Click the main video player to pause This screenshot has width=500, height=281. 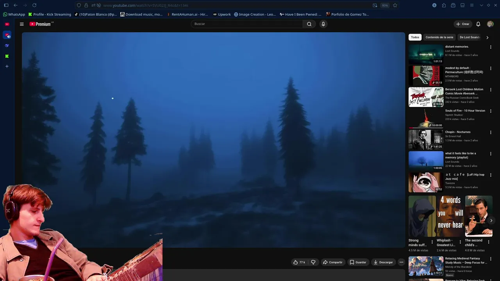(x=213, y=139)
